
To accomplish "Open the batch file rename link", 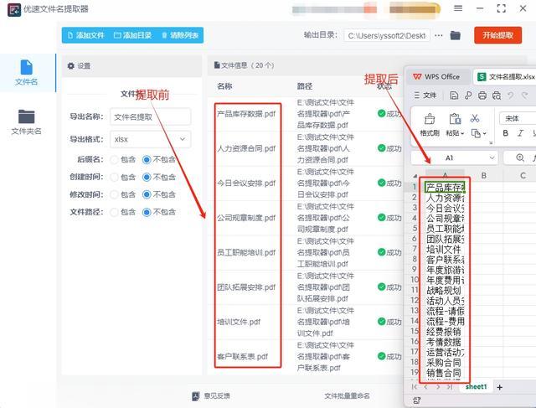I will [x=347, y=396].
